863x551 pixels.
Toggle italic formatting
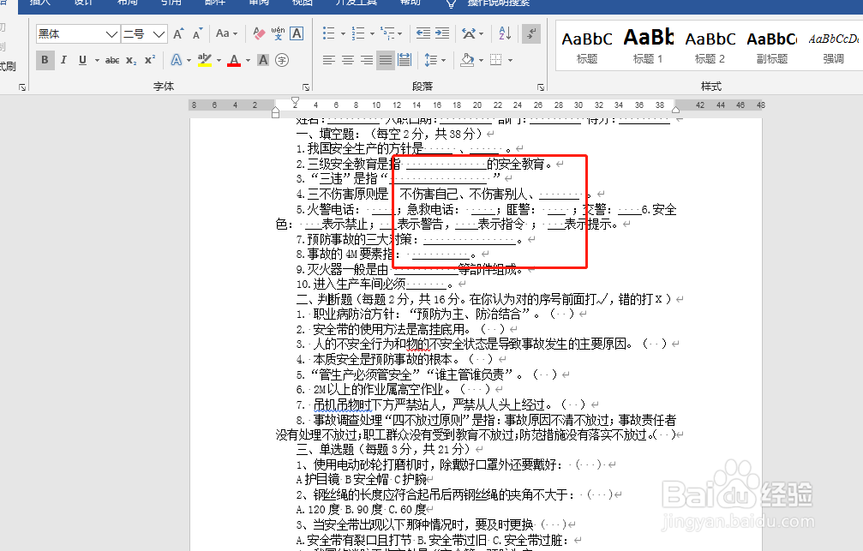pyautogui.click(x=63, y=60)
